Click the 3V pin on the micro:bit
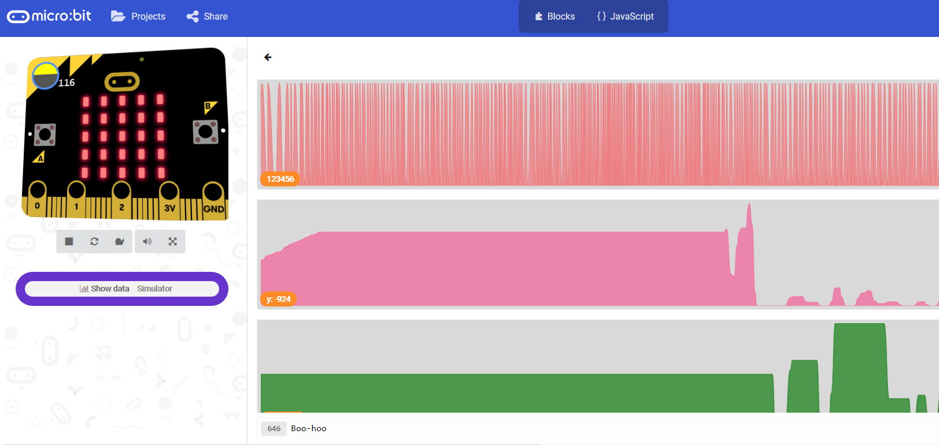The image size is (939, 445). (169, 201)
